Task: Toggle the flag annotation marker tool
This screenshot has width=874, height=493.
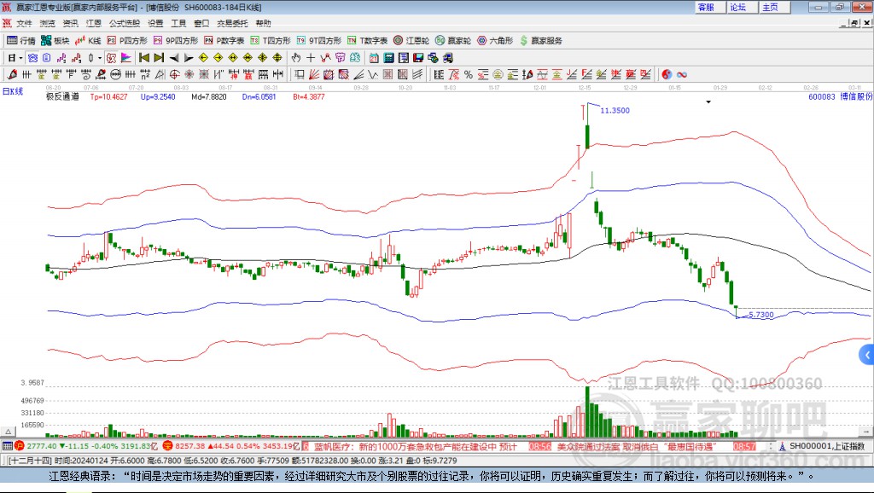Action: [x=125, y=57]
